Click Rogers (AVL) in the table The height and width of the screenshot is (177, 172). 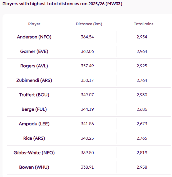34,66
